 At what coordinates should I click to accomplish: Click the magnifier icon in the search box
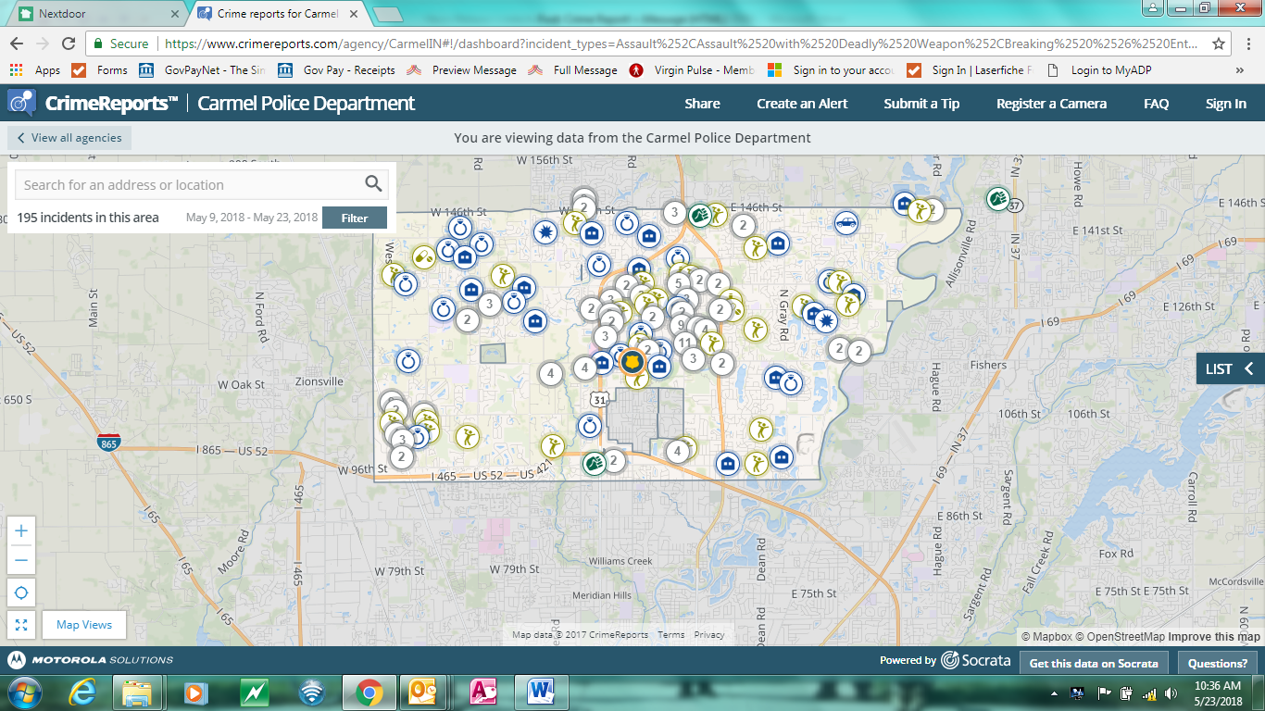(373, 183)
